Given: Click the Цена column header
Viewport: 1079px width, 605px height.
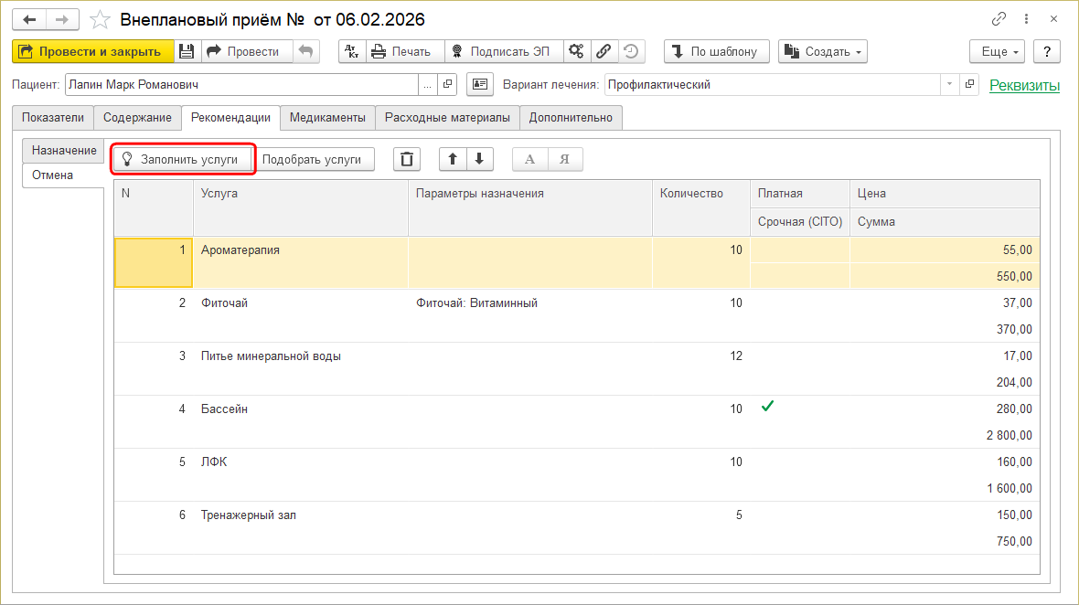Looking at the screenshot, I should [x=945, y=194].
